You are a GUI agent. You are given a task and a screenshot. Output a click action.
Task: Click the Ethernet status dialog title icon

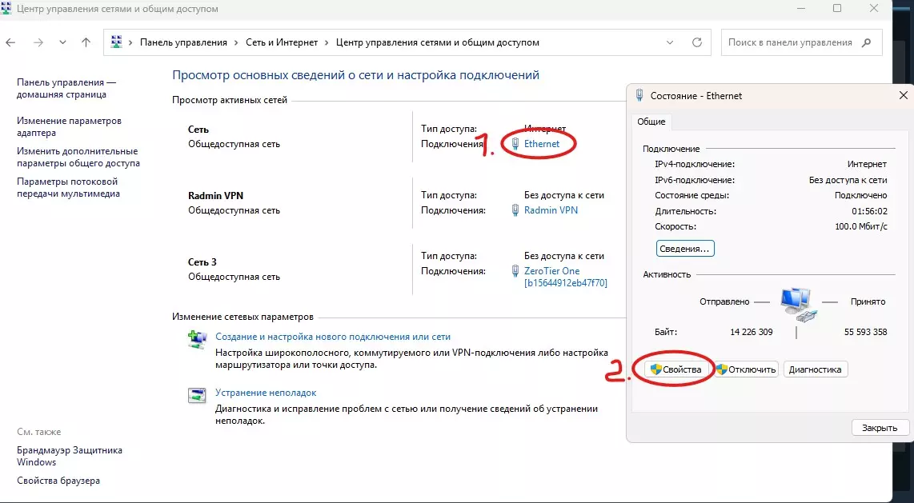pyautogui.click(x=639, y=95)
